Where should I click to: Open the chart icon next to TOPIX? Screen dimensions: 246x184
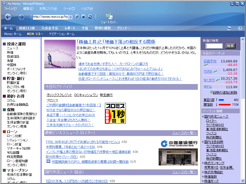click(x=215, y=71)
